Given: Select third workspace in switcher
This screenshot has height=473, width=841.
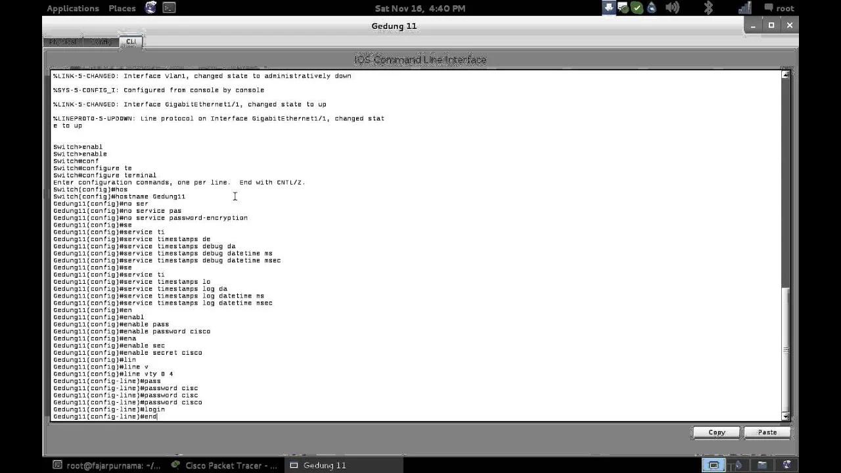Looking at the screenshot, I should pos(762,465).
